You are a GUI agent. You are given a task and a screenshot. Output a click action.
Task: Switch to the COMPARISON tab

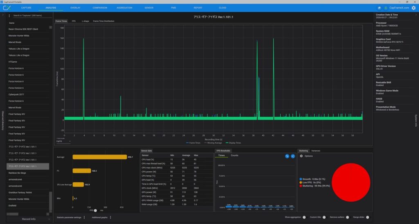coord(100,8)
